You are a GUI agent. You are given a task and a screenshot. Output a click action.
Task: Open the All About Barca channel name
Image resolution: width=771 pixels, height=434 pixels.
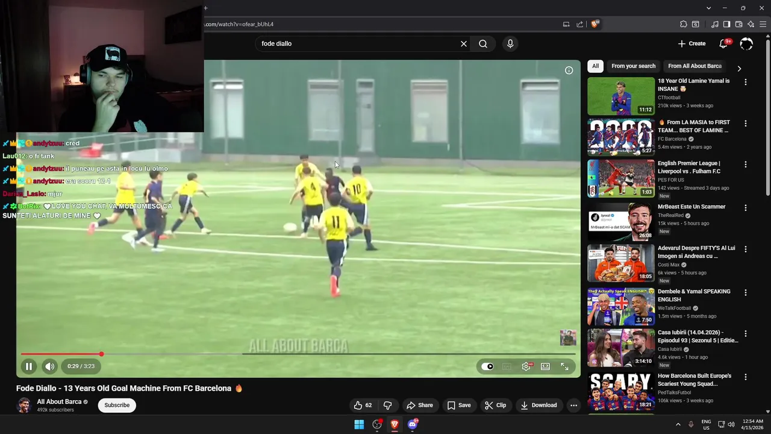59,401
